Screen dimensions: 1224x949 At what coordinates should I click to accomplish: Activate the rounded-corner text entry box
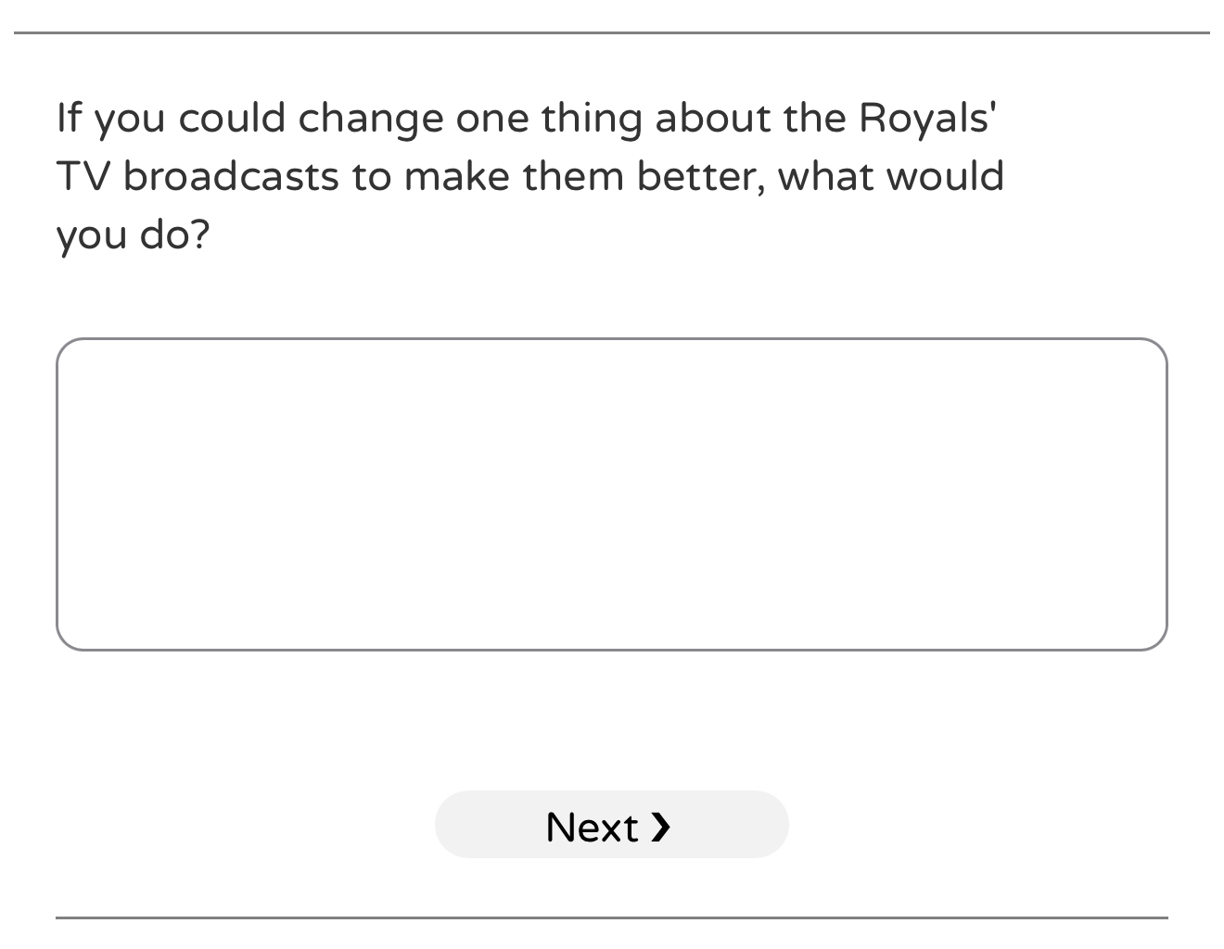click(611, 494)
